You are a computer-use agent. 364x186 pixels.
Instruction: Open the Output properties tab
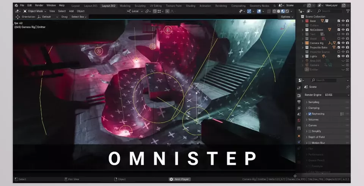pos(299,102)
